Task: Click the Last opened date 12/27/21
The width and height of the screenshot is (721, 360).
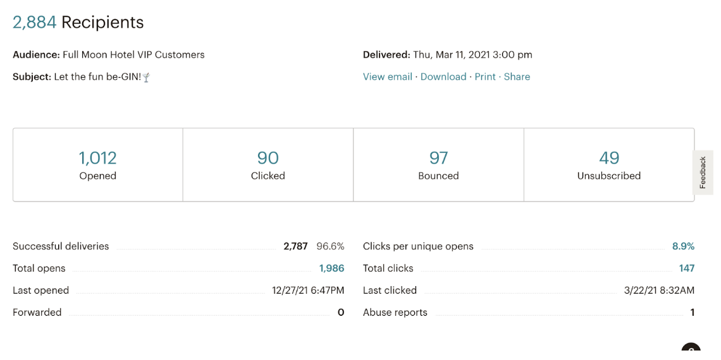Action: pyautogui.click(x=308, y=291)
